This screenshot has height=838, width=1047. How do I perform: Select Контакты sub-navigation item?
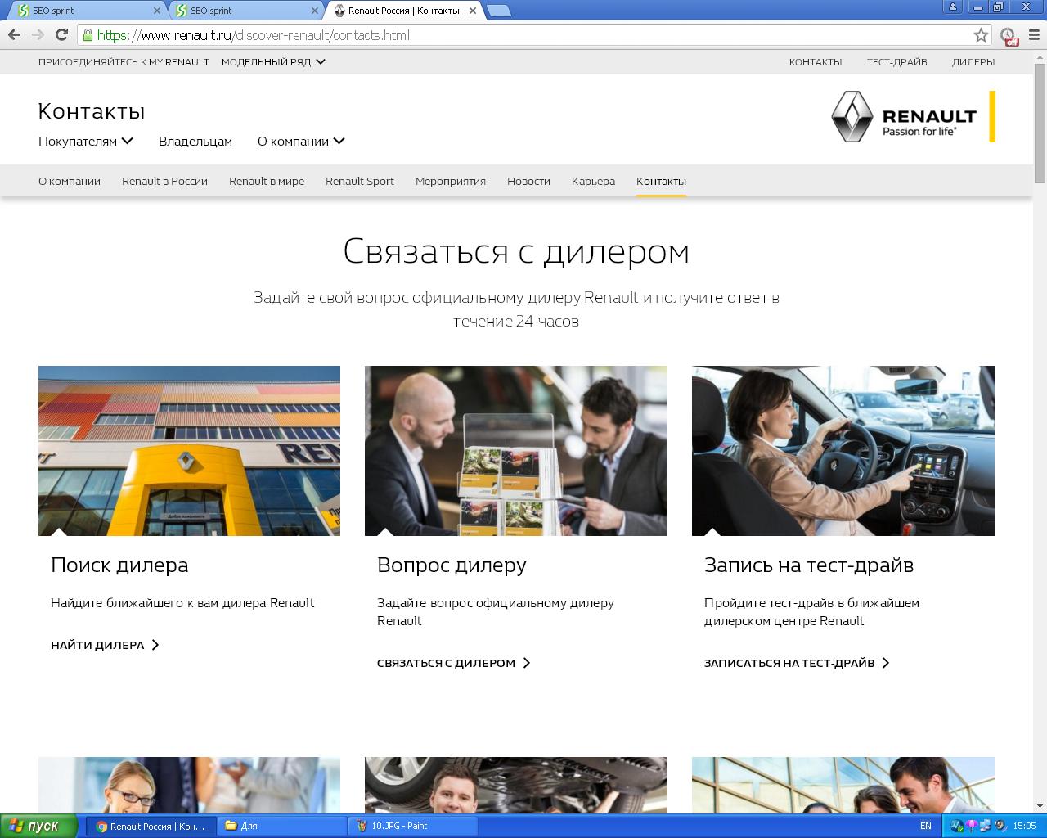[661, 181]
